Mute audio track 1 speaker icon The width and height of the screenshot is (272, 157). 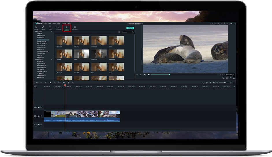click(41, 124)
